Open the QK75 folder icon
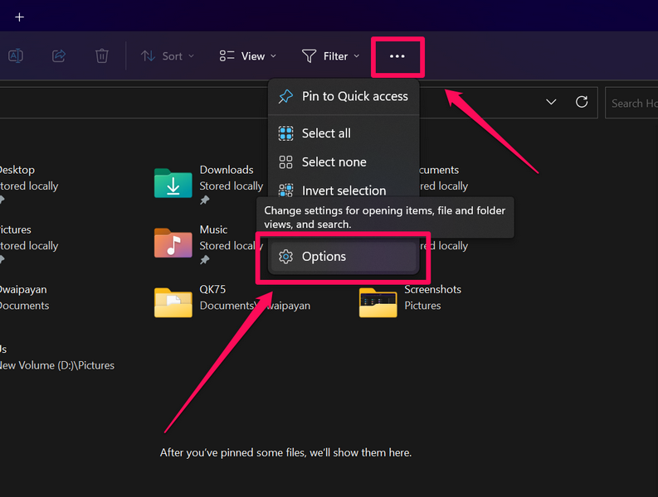This screenshot has width=658, height=497. pos(173,302)
